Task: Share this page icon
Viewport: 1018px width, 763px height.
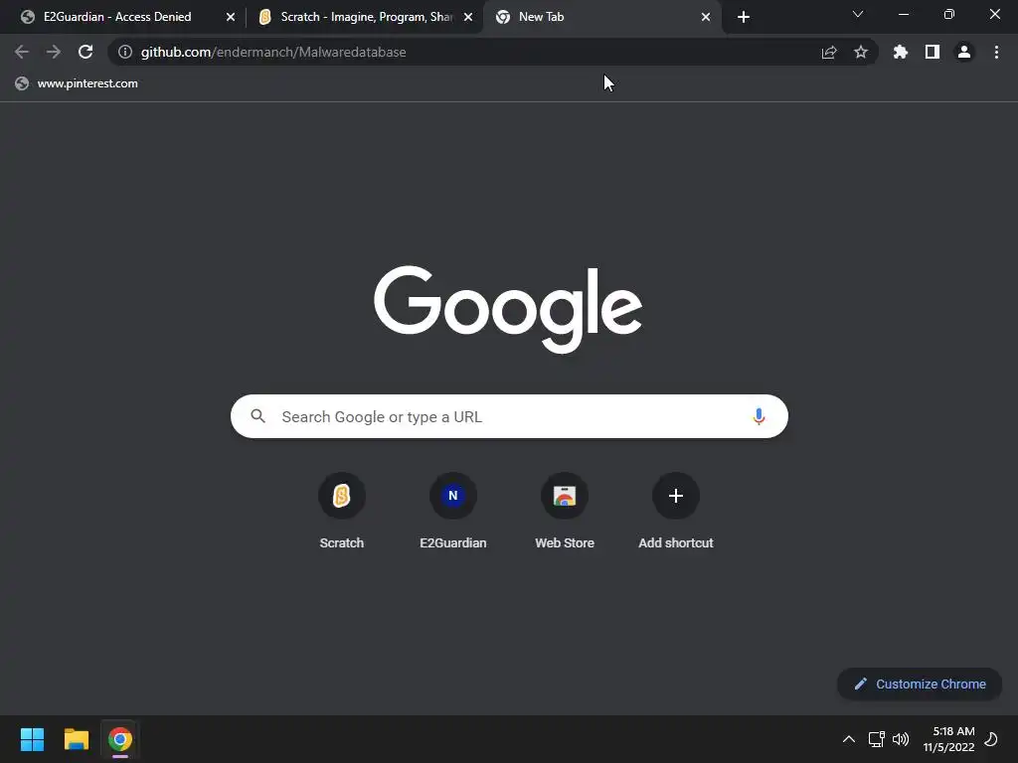Action: (x=829, y=52)
